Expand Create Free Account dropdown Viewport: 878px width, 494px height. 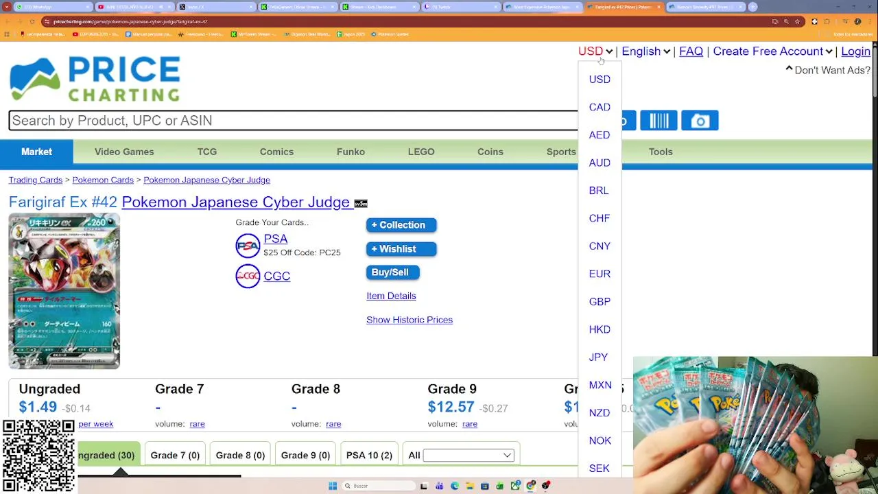click(x=772, y=51)
